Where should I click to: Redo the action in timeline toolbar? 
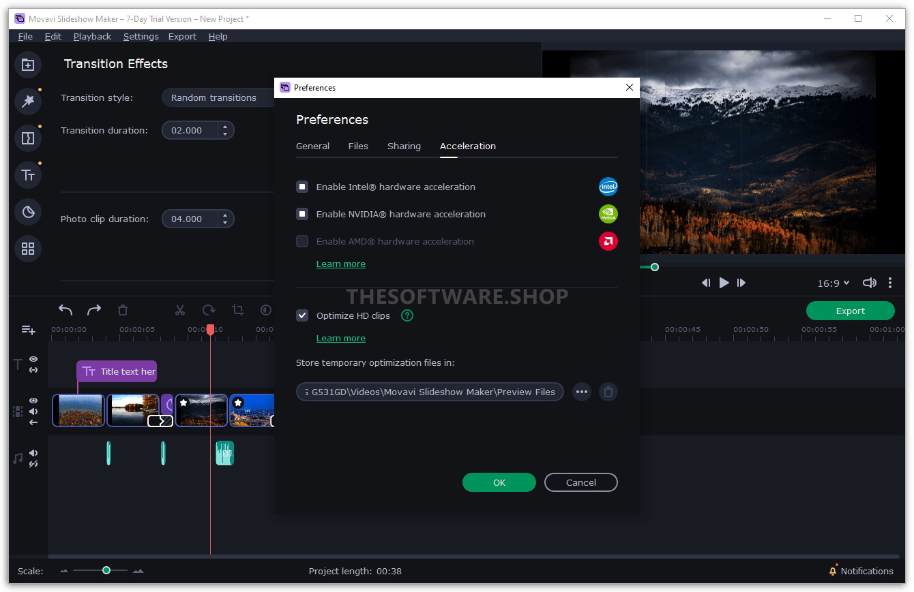tap(94, 310)
